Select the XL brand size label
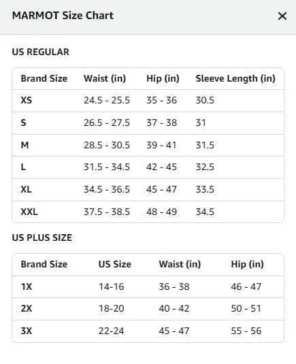 [27, 189]
